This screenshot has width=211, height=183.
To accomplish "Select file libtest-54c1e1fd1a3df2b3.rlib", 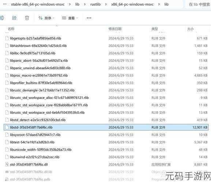I will (32, 142).
